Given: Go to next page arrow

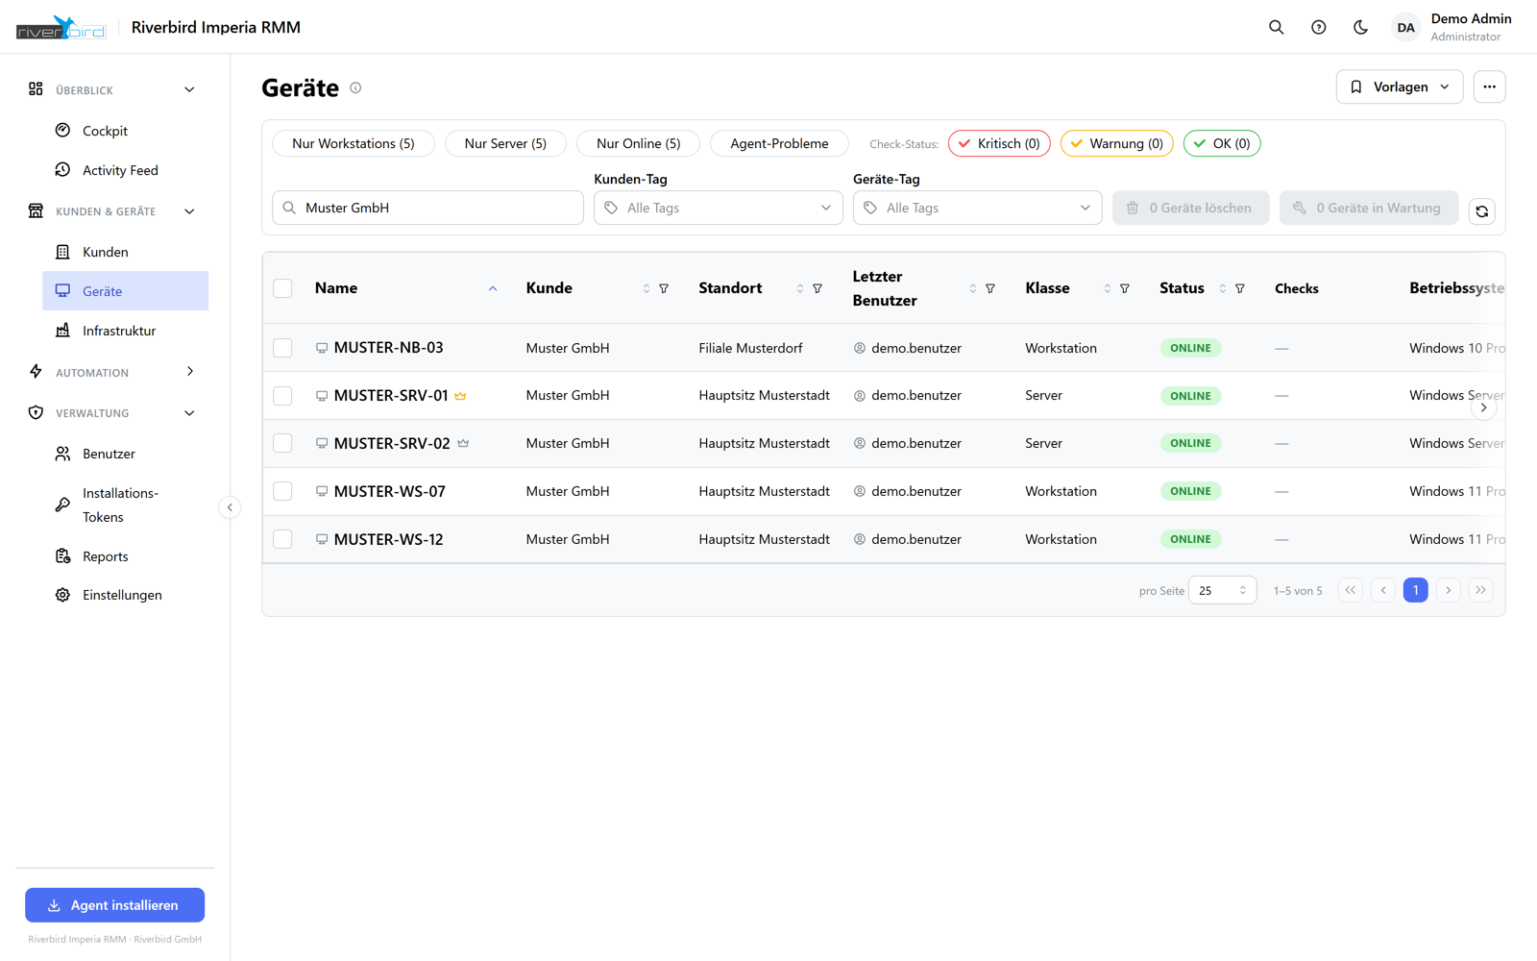Looking at the screenshot, I should point(1448,590).
